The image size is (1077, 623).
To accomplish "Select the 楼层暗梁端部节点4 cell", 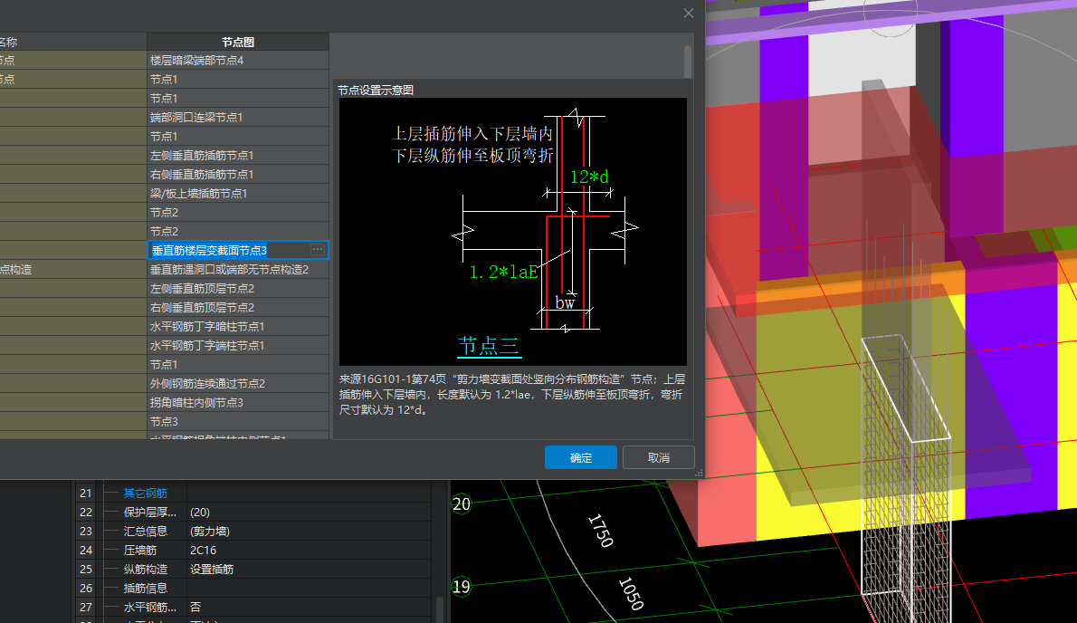I will click(x=238, y=61).
